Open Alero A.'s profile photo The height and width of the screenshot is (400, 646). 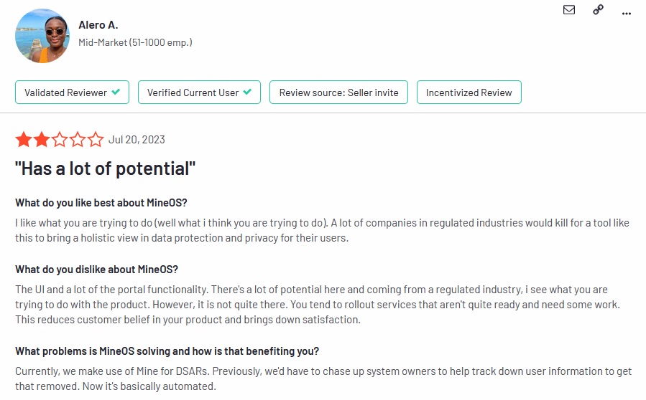point(42,36)
